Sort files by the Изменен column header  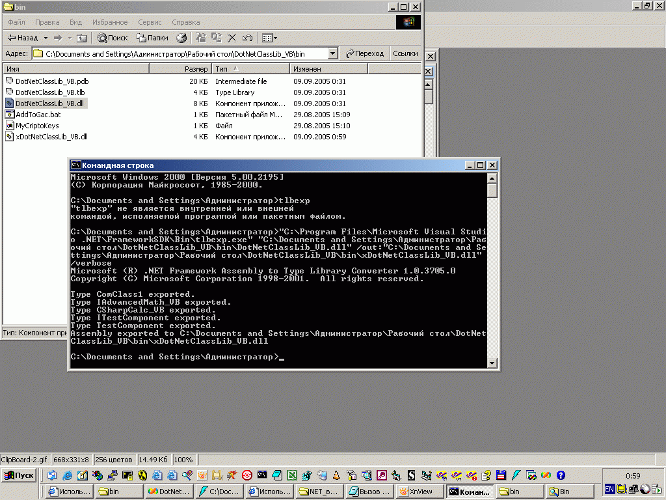point(328,69)
